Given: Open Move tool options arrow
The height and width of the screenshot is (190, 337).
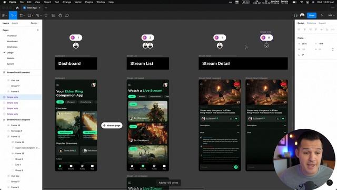Looking at the screenshot, I should (15, 15).
